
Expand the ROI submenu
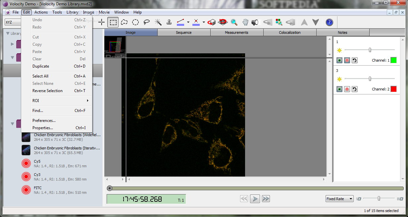(x=57, y=100)
